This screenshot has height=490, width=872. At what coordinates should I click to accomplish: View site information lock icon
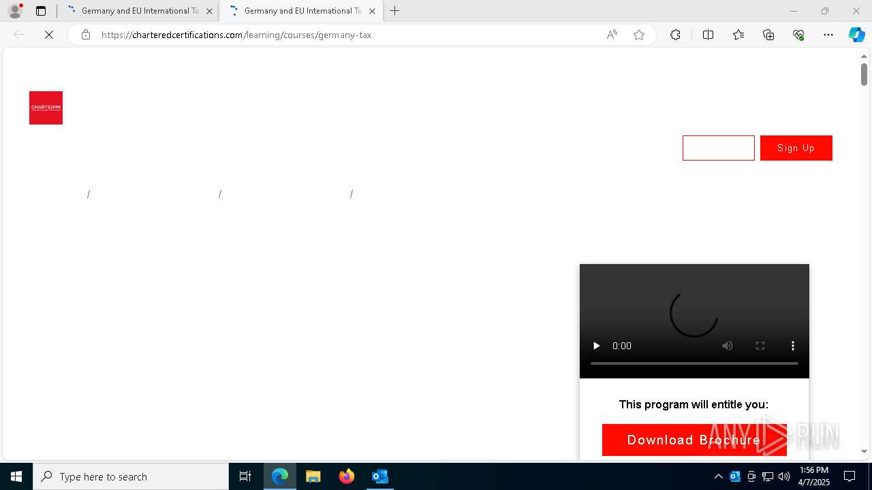(86, 35)
